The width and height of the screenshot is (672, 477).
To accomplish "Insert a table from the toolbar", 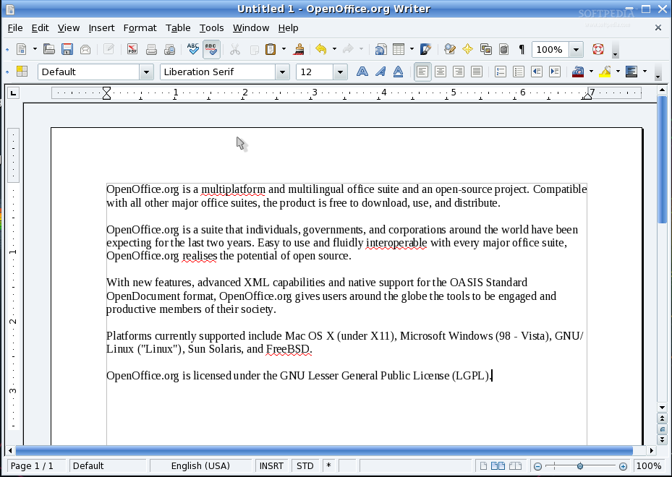I will 400,49.
